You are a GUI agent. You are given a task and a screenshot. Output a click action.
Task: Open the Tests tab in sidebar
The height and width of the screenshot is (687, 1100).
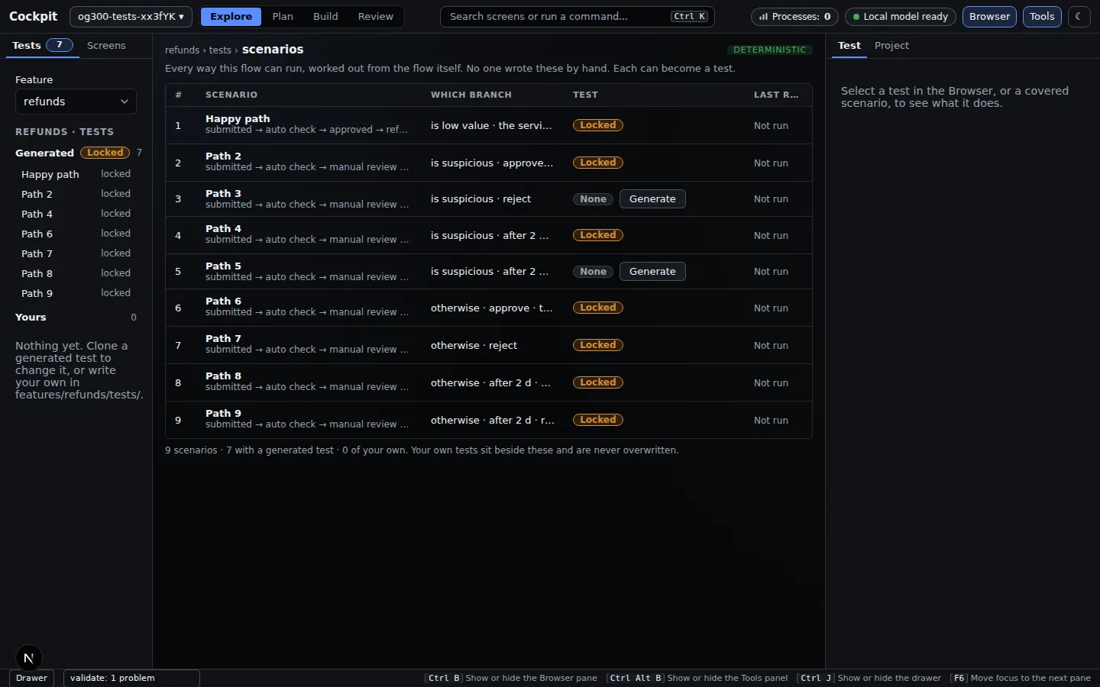point(43,45)
